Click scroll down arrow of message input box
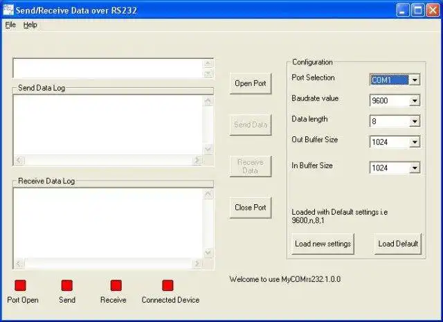443x322 pixels. click(208, 73)
